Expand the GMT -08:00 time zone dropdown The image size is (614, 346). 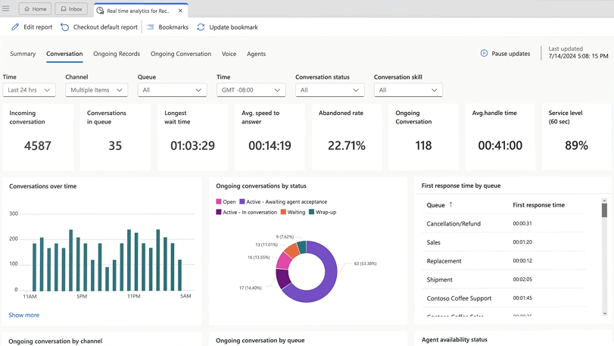tap(251, 90)
